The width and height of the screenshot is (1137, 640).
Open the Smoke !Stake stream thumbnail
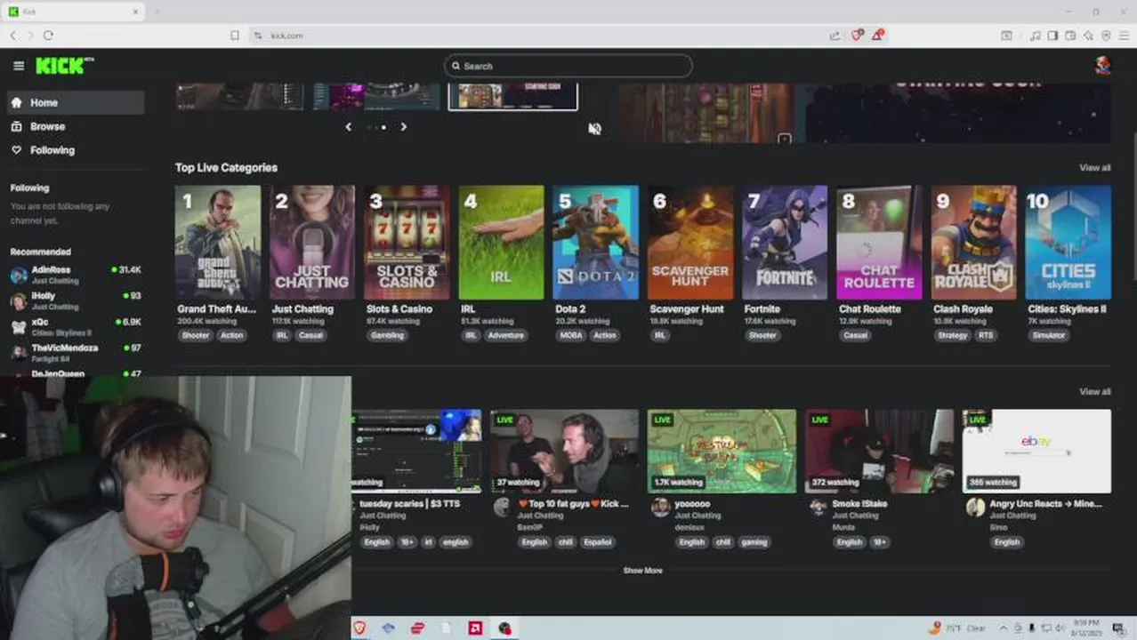tap(879, 451)
